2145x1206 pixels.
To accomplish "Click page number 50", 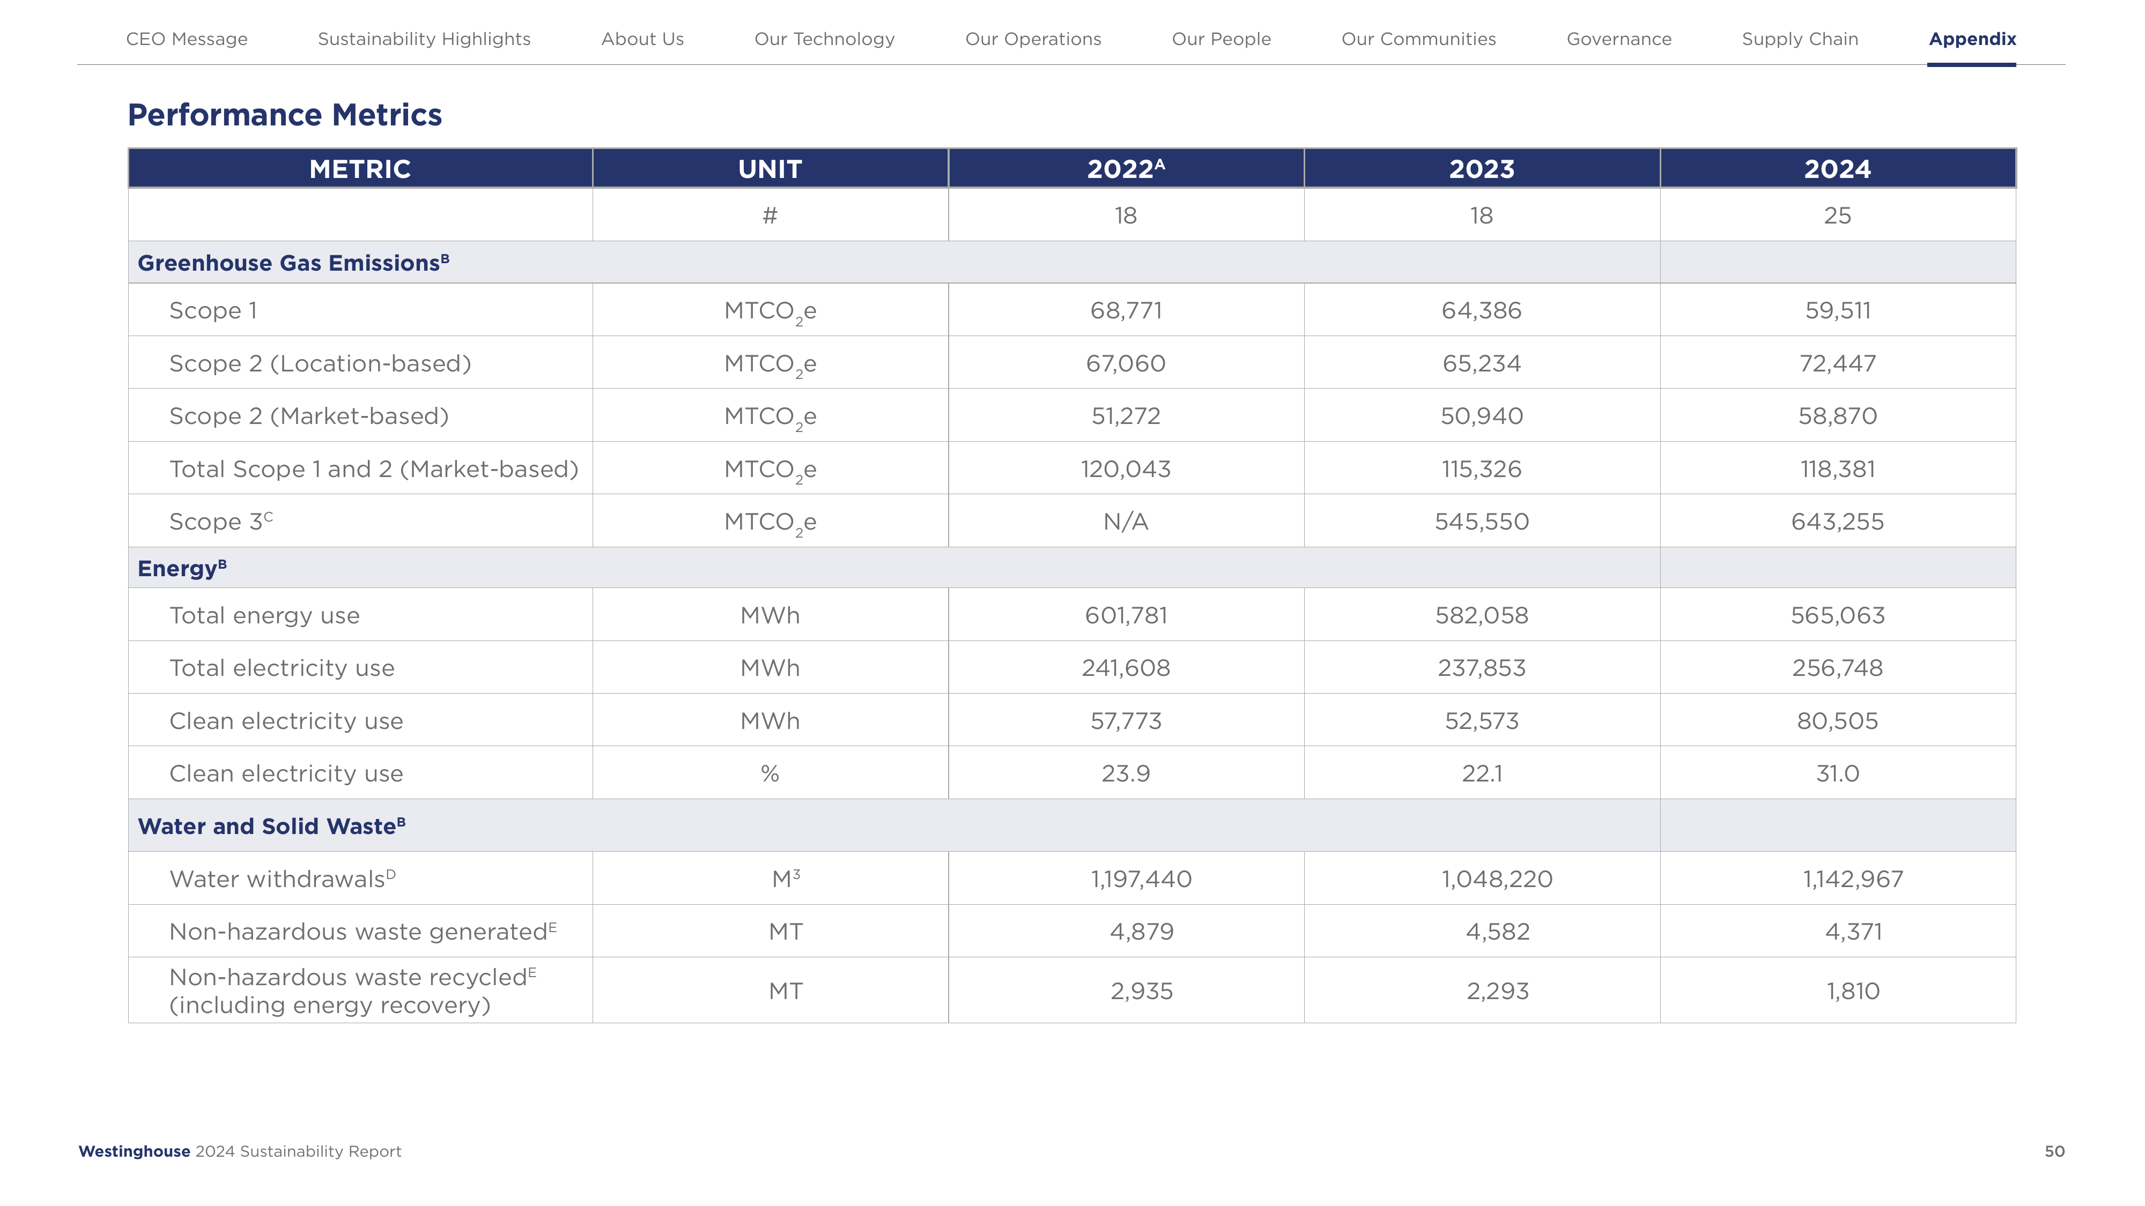I will [2054, 1152].
